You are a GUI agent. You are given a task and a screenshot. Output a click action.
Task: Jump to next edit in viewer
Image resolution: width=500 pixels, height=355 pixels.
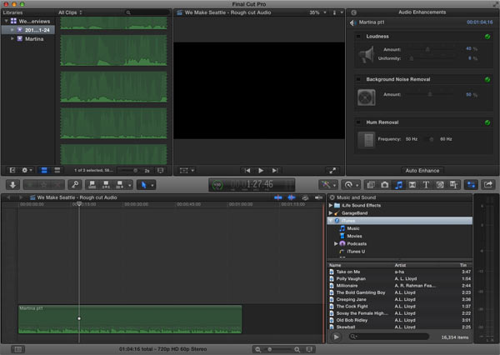pos(275,170)
